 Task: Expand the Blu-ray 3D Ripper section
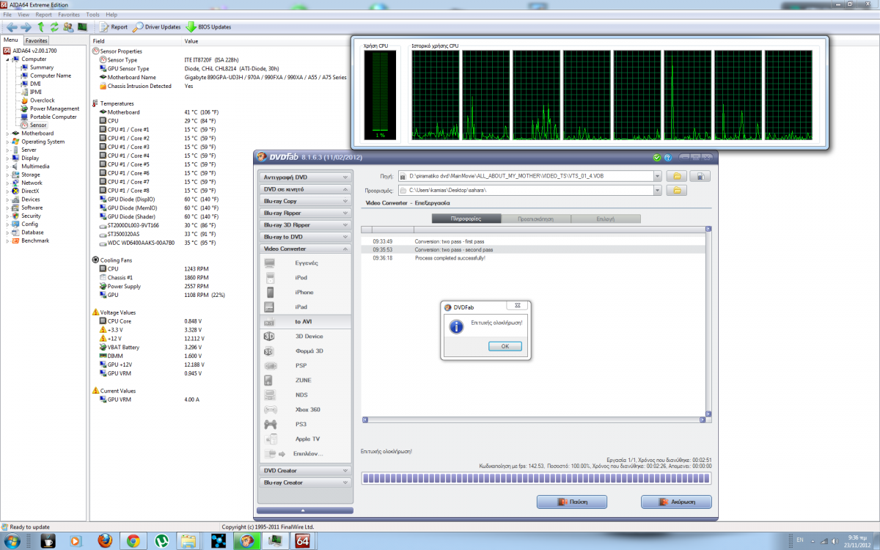click(x=306, y=225)
